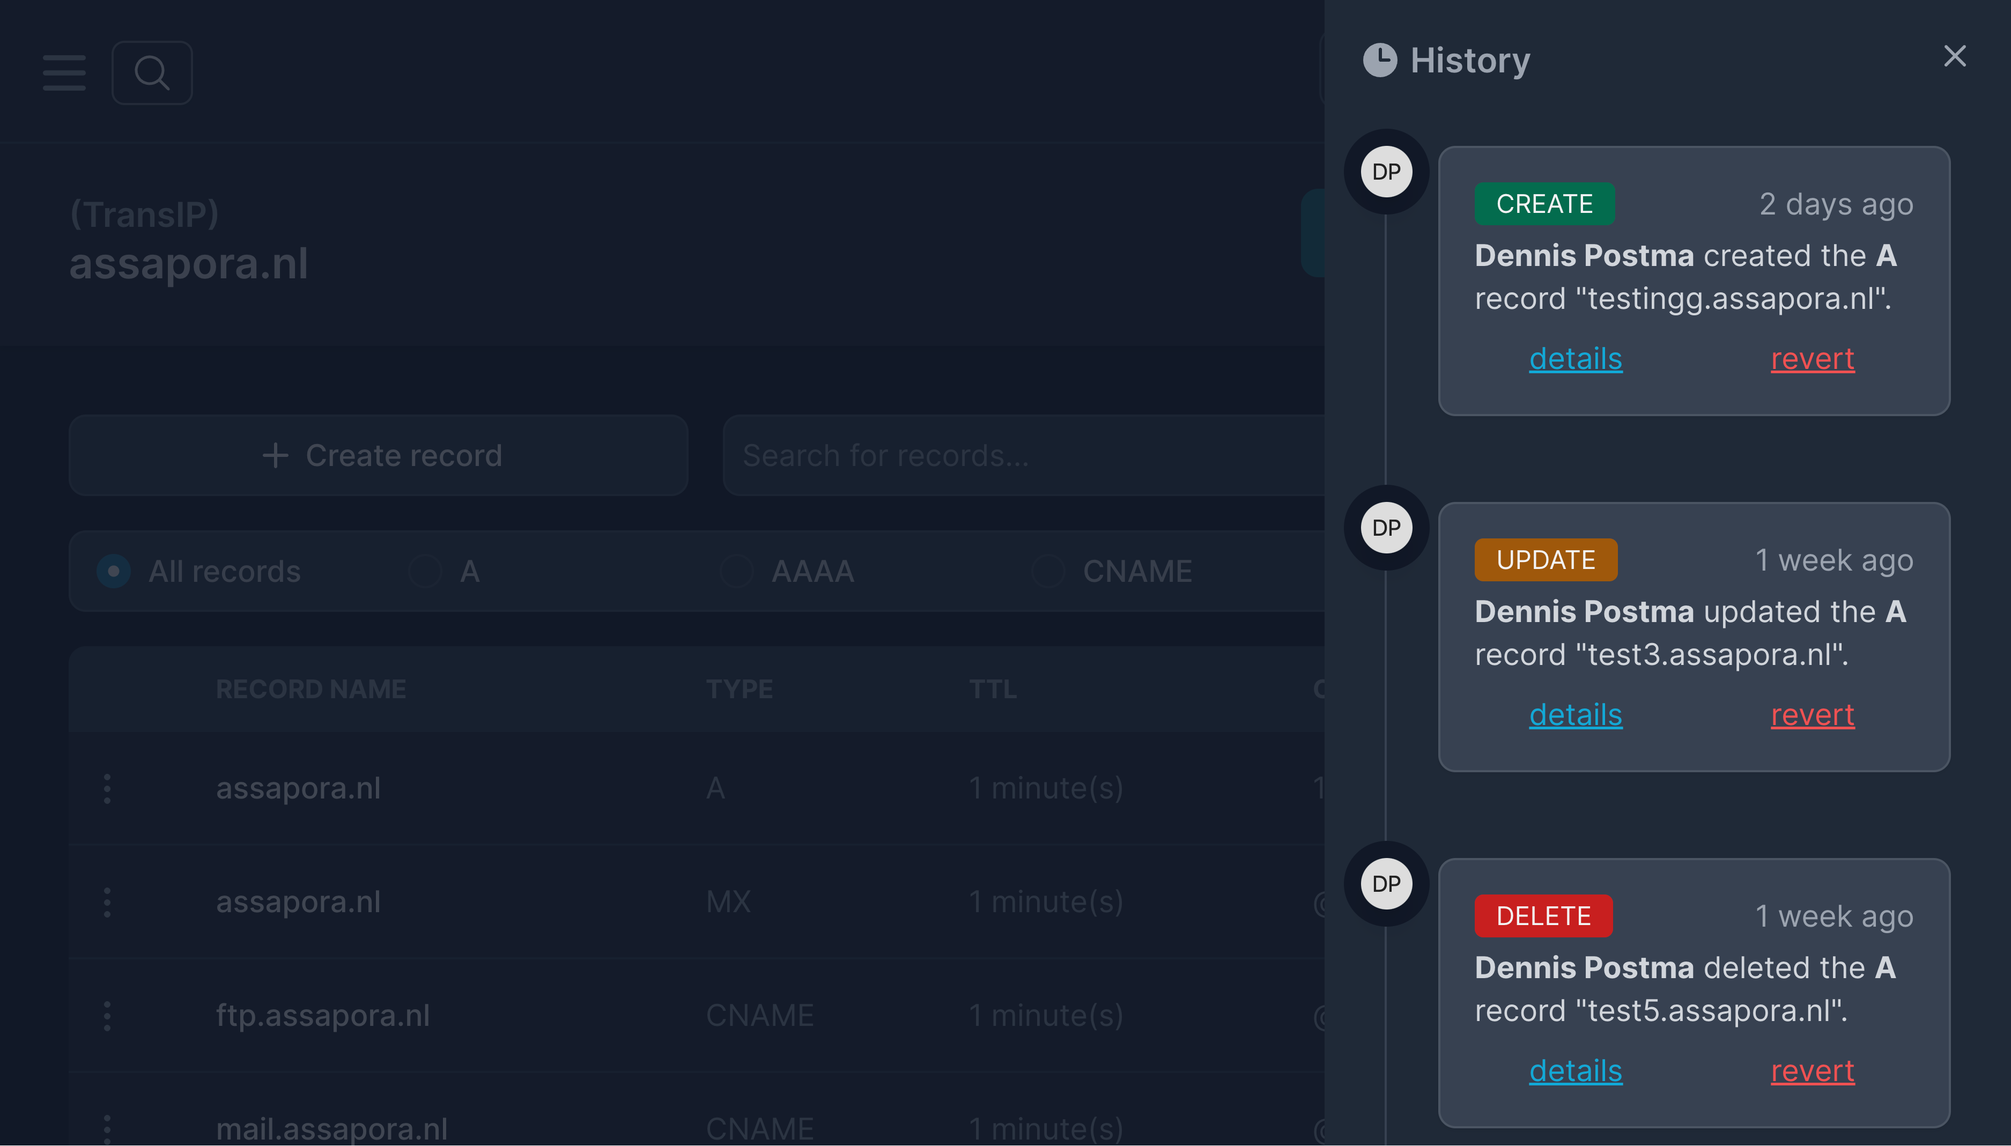
Task: Revert the test3.assapora.nl update
Action: [1812, 715]
